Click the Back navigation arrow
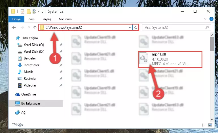This screenshot has height=133, width=218. [x=14, y=27]
